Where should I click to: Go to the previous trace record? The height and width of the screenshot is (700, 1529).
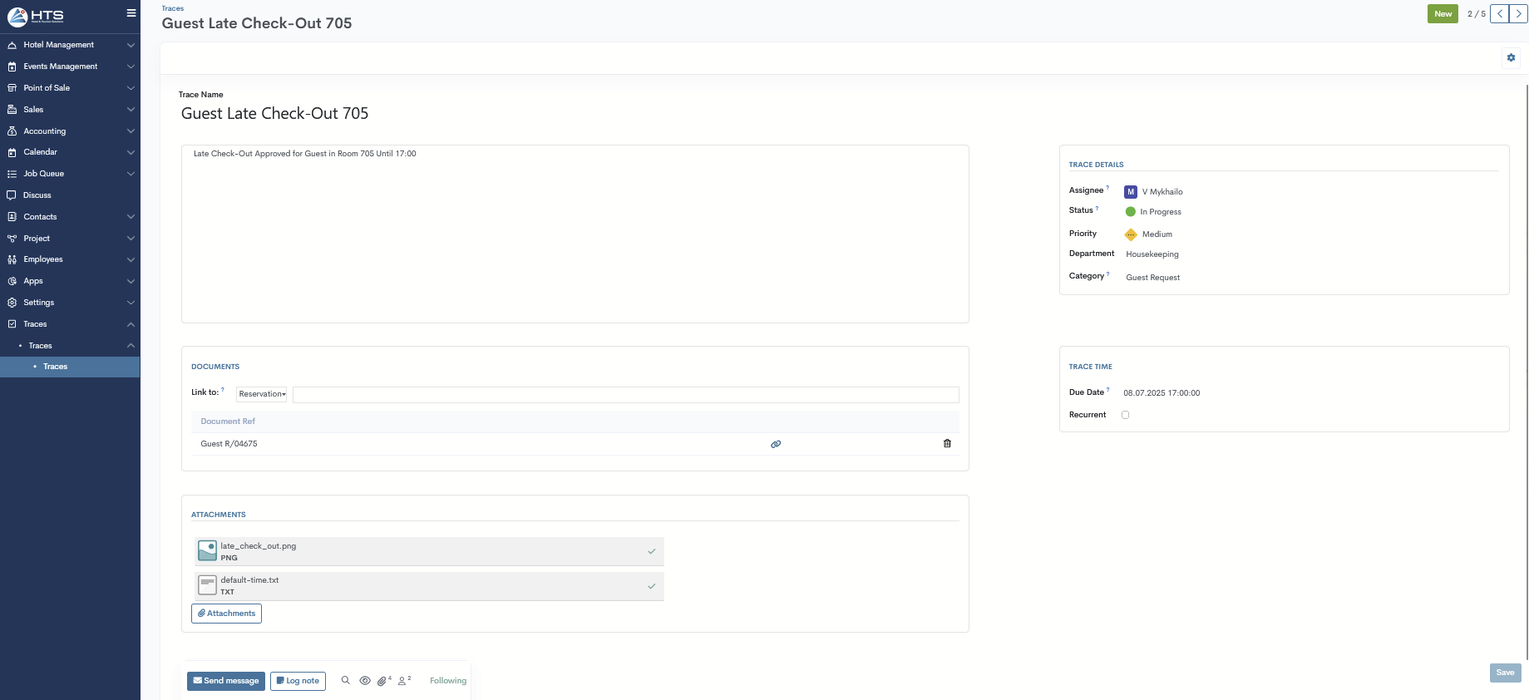click(1499, 14)
